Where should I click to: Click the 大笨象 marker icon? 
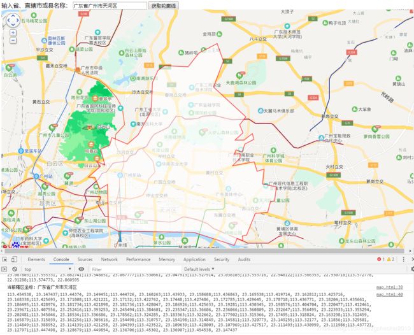pos(355,109)
